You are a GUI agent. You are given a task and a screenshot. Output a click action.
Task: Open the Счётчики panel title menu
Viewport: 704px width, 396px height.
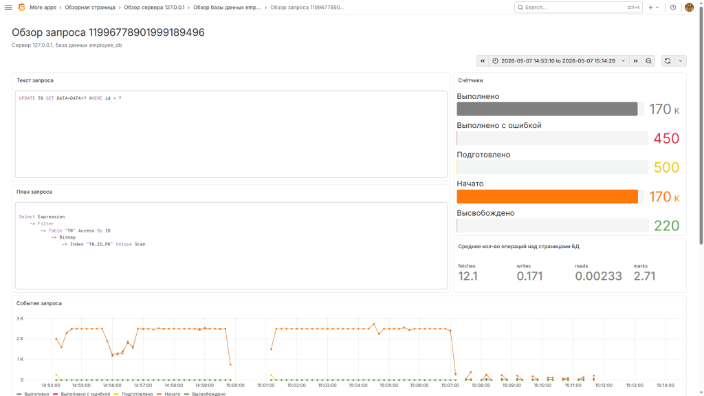pos(470,80)
